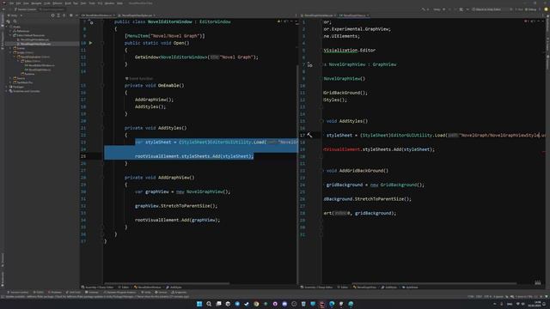
Task: Click the search icon under the Explorer header
Action: [x=15, y=21]
